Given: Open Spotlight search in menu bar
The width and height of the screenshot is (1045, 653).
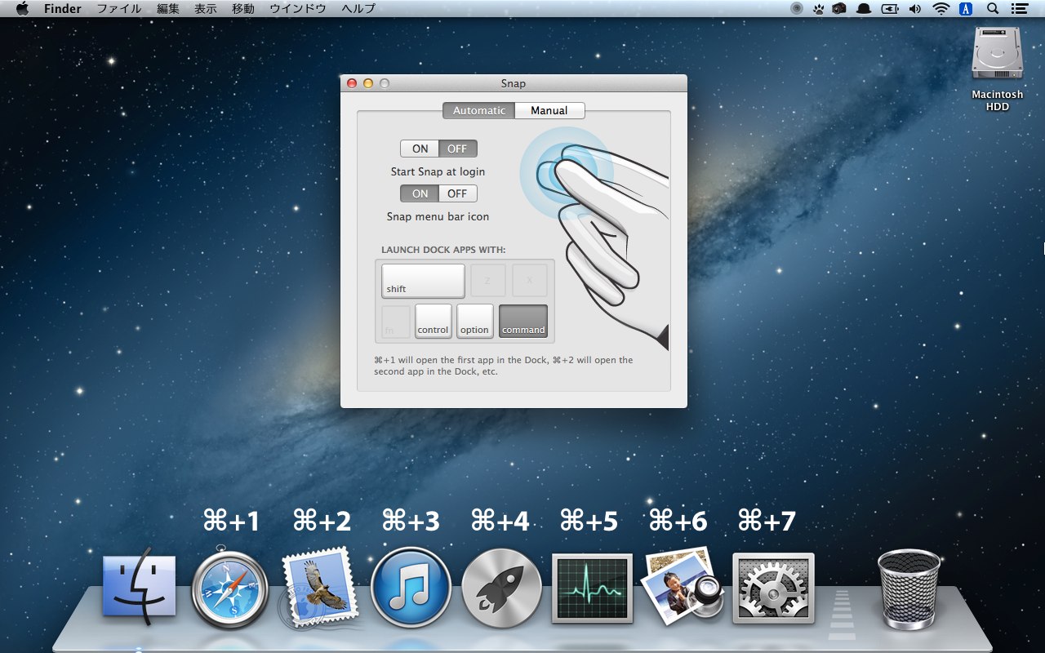Looking at the screenshot, I should [x=993, y=9].
